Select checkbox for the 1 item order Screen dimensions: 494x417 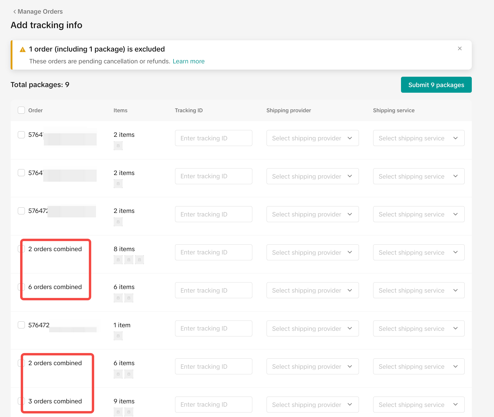[21, 325]
